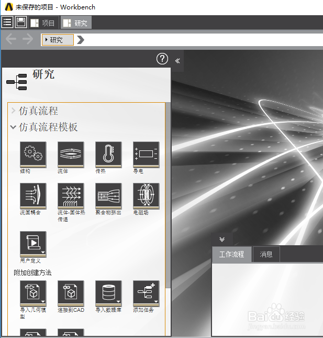Click the 研究 panel title text

click(x=43, y=74)
